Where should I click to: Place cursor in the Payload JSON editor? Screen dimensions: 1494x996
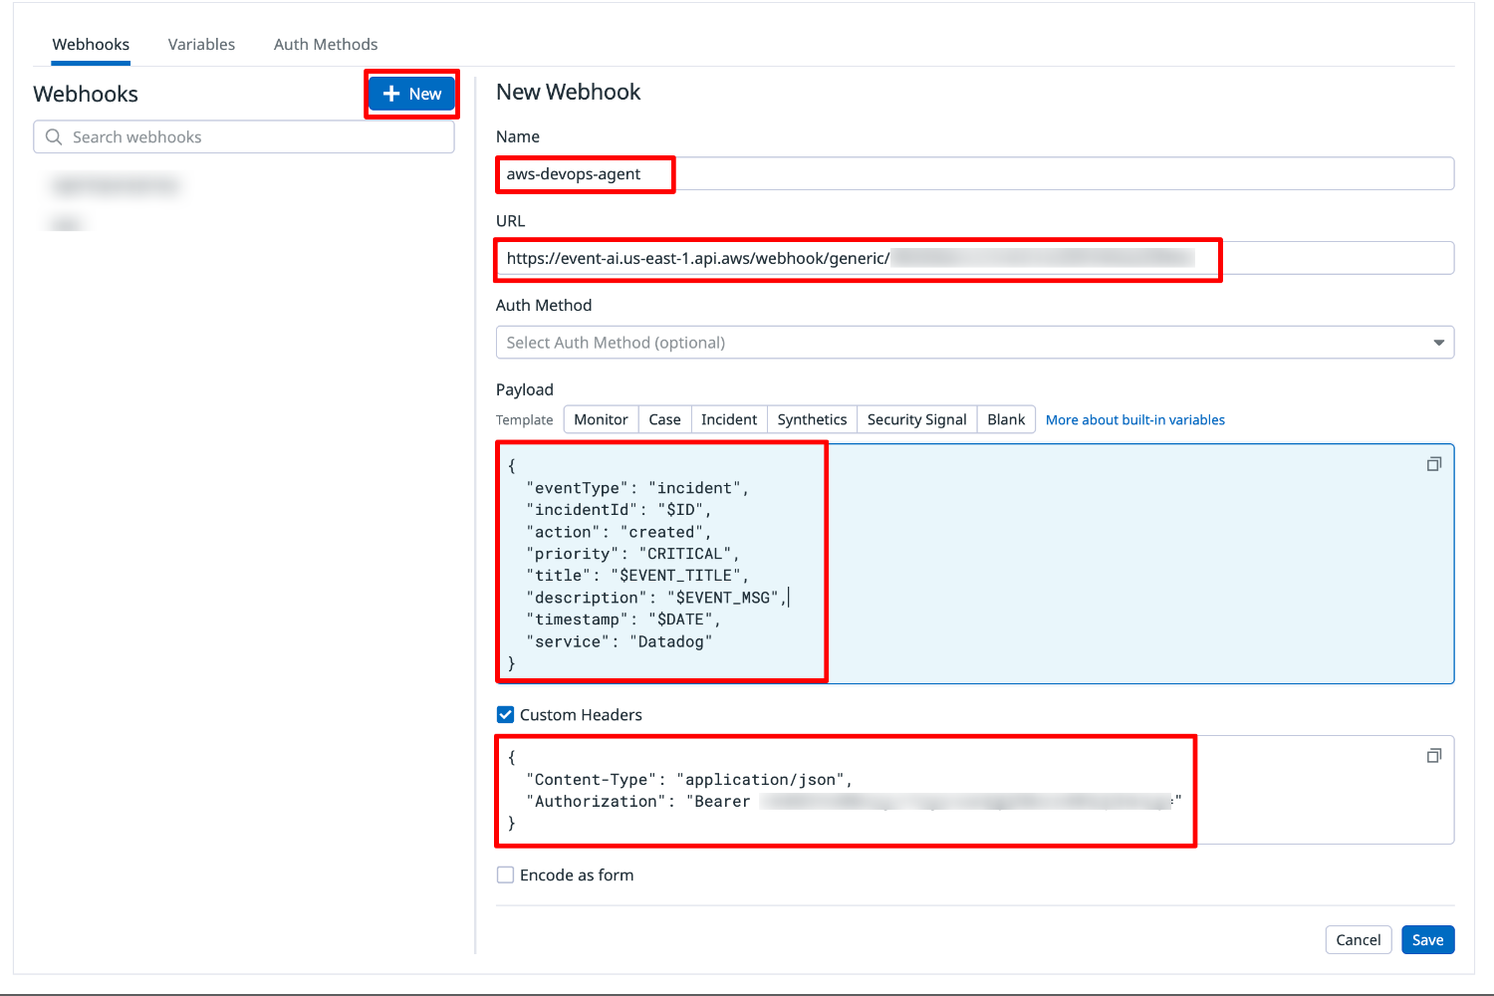point(975,564)
